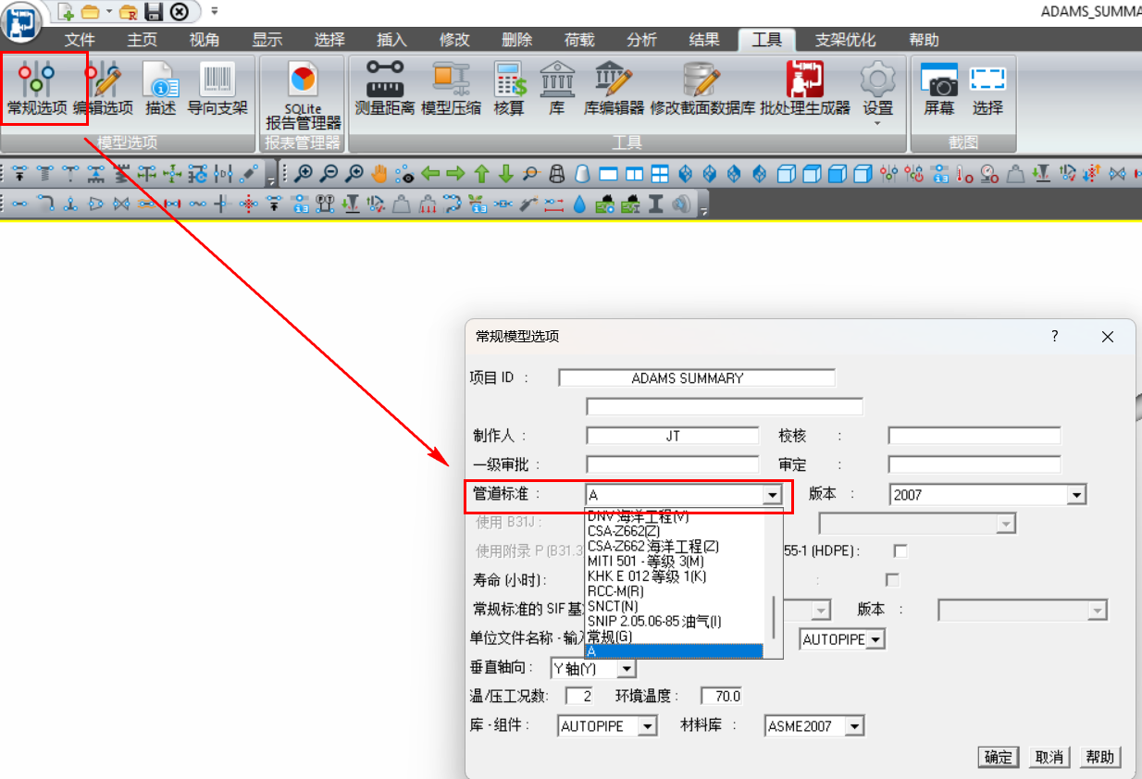
Task: Select the pan hand tool
Action: 379,173
